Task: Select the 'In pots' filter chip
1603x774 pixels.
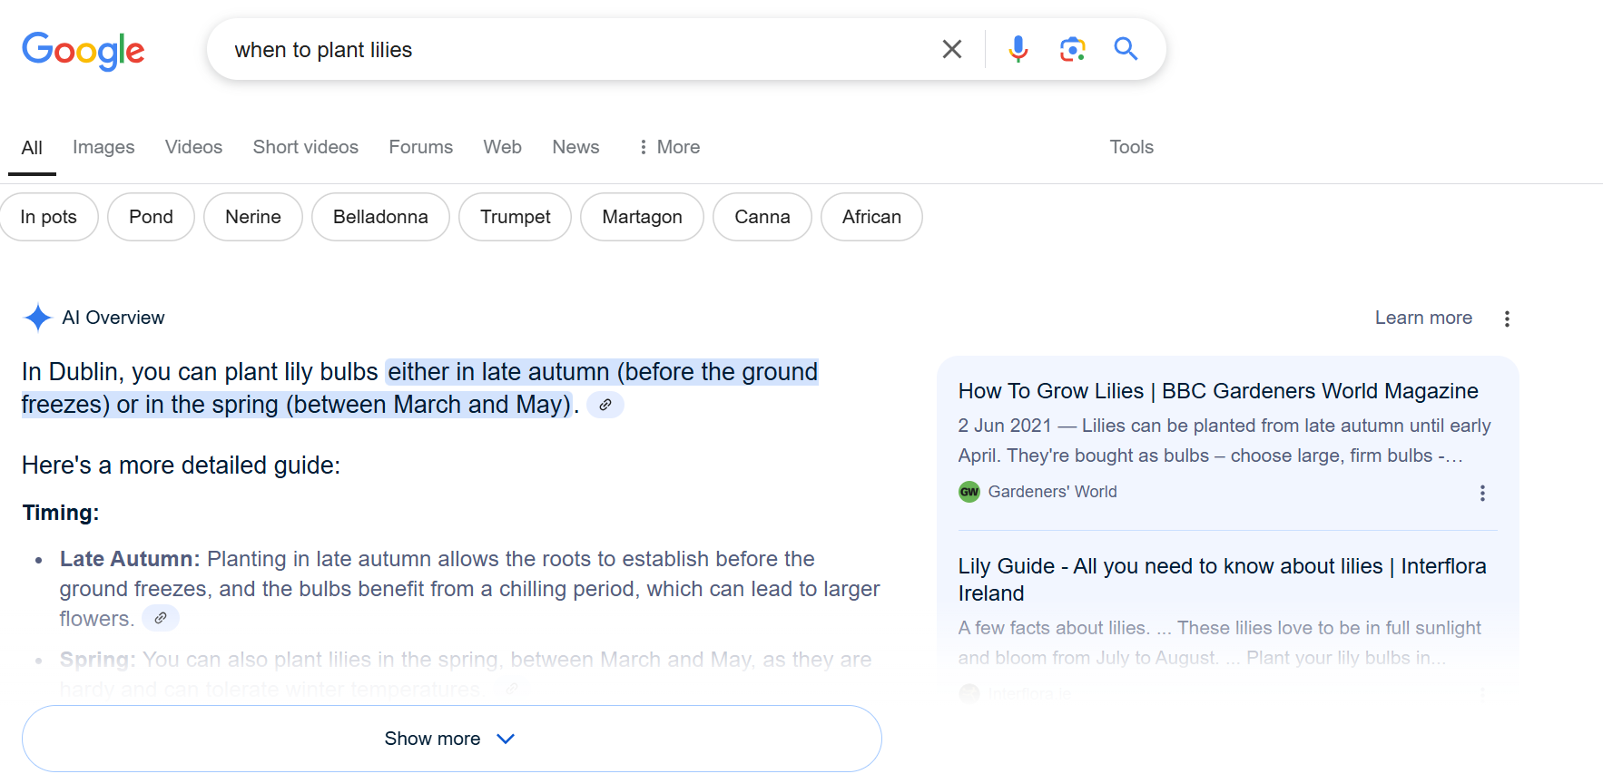Action: 49,217
